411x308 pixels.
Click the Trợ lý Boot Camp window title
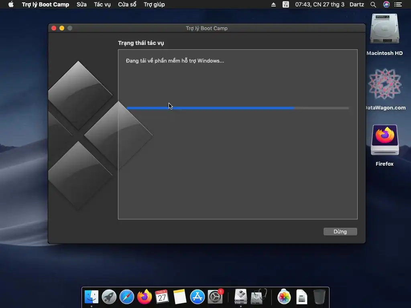click(207, 28)
